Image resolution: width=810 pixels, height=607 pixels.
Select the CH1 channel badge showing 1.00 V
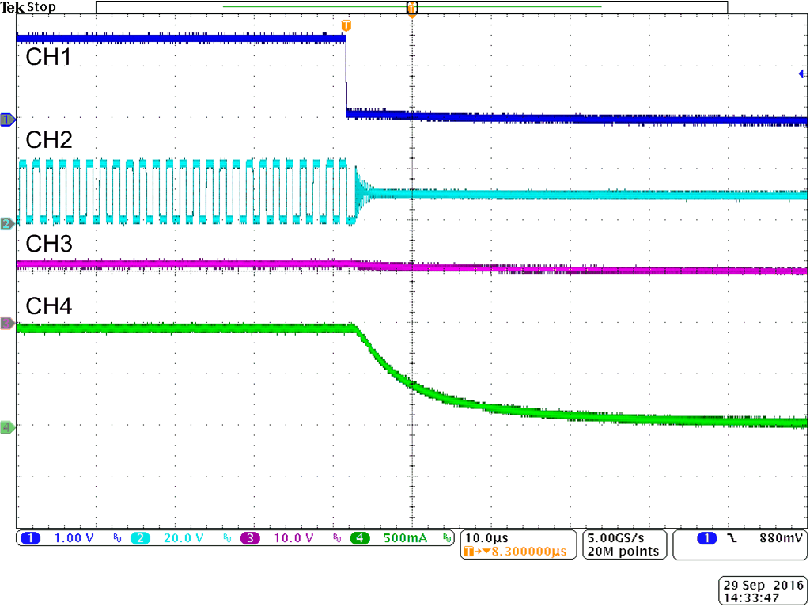tap(30, 538)
